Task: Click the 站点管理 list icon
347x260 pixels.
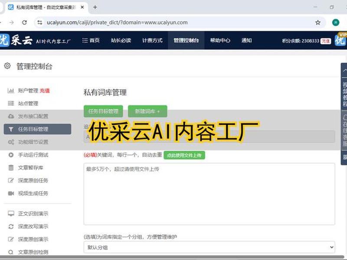Action: click(11, 104)
